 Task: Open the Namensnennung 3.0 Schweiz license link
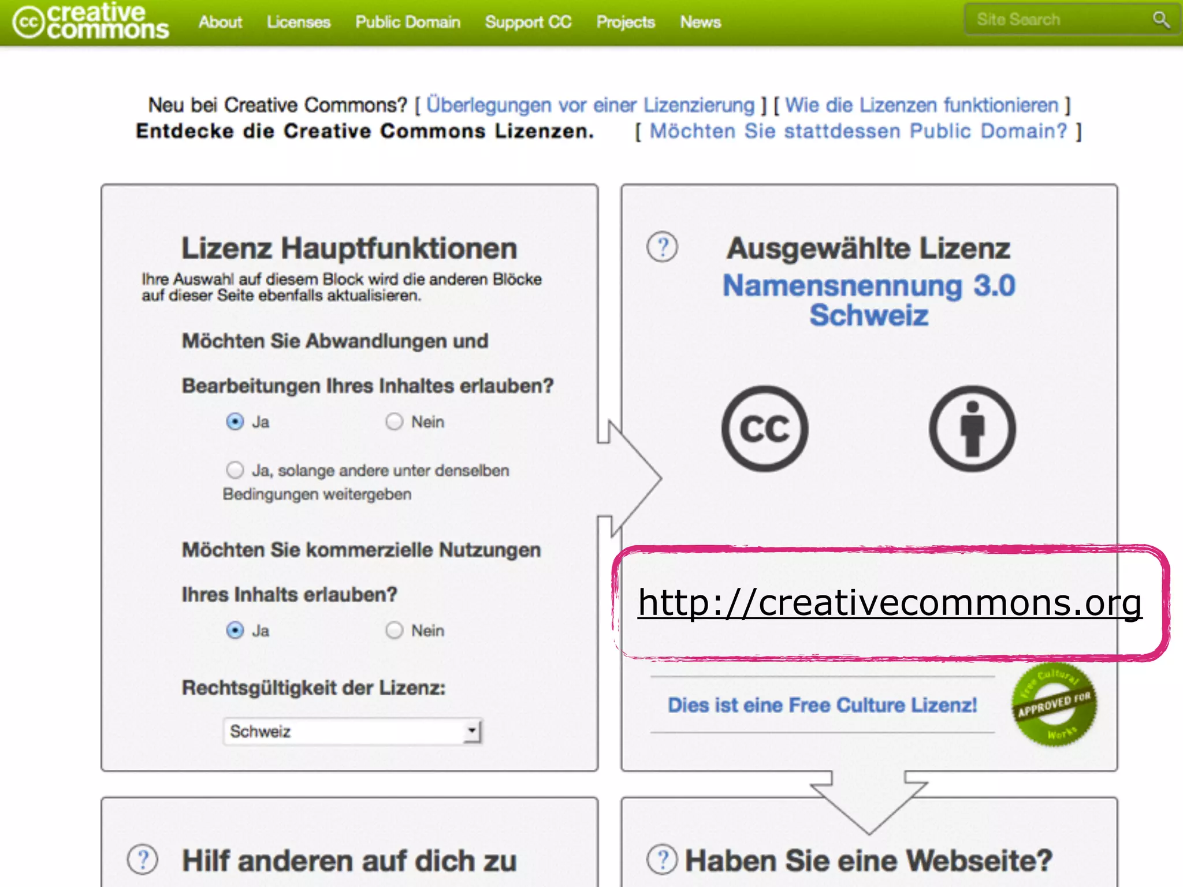click(x=869, y=300)
